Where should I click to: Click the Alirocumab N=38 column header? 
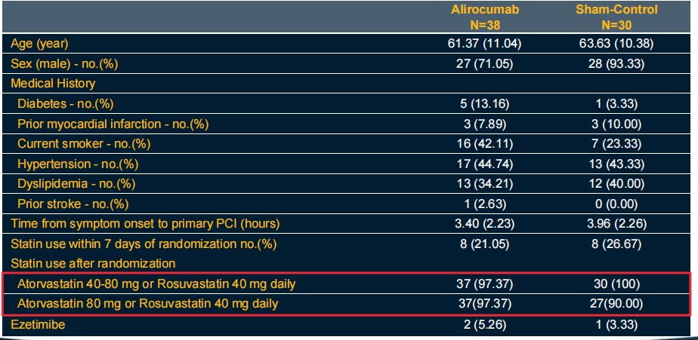(484, 17)
